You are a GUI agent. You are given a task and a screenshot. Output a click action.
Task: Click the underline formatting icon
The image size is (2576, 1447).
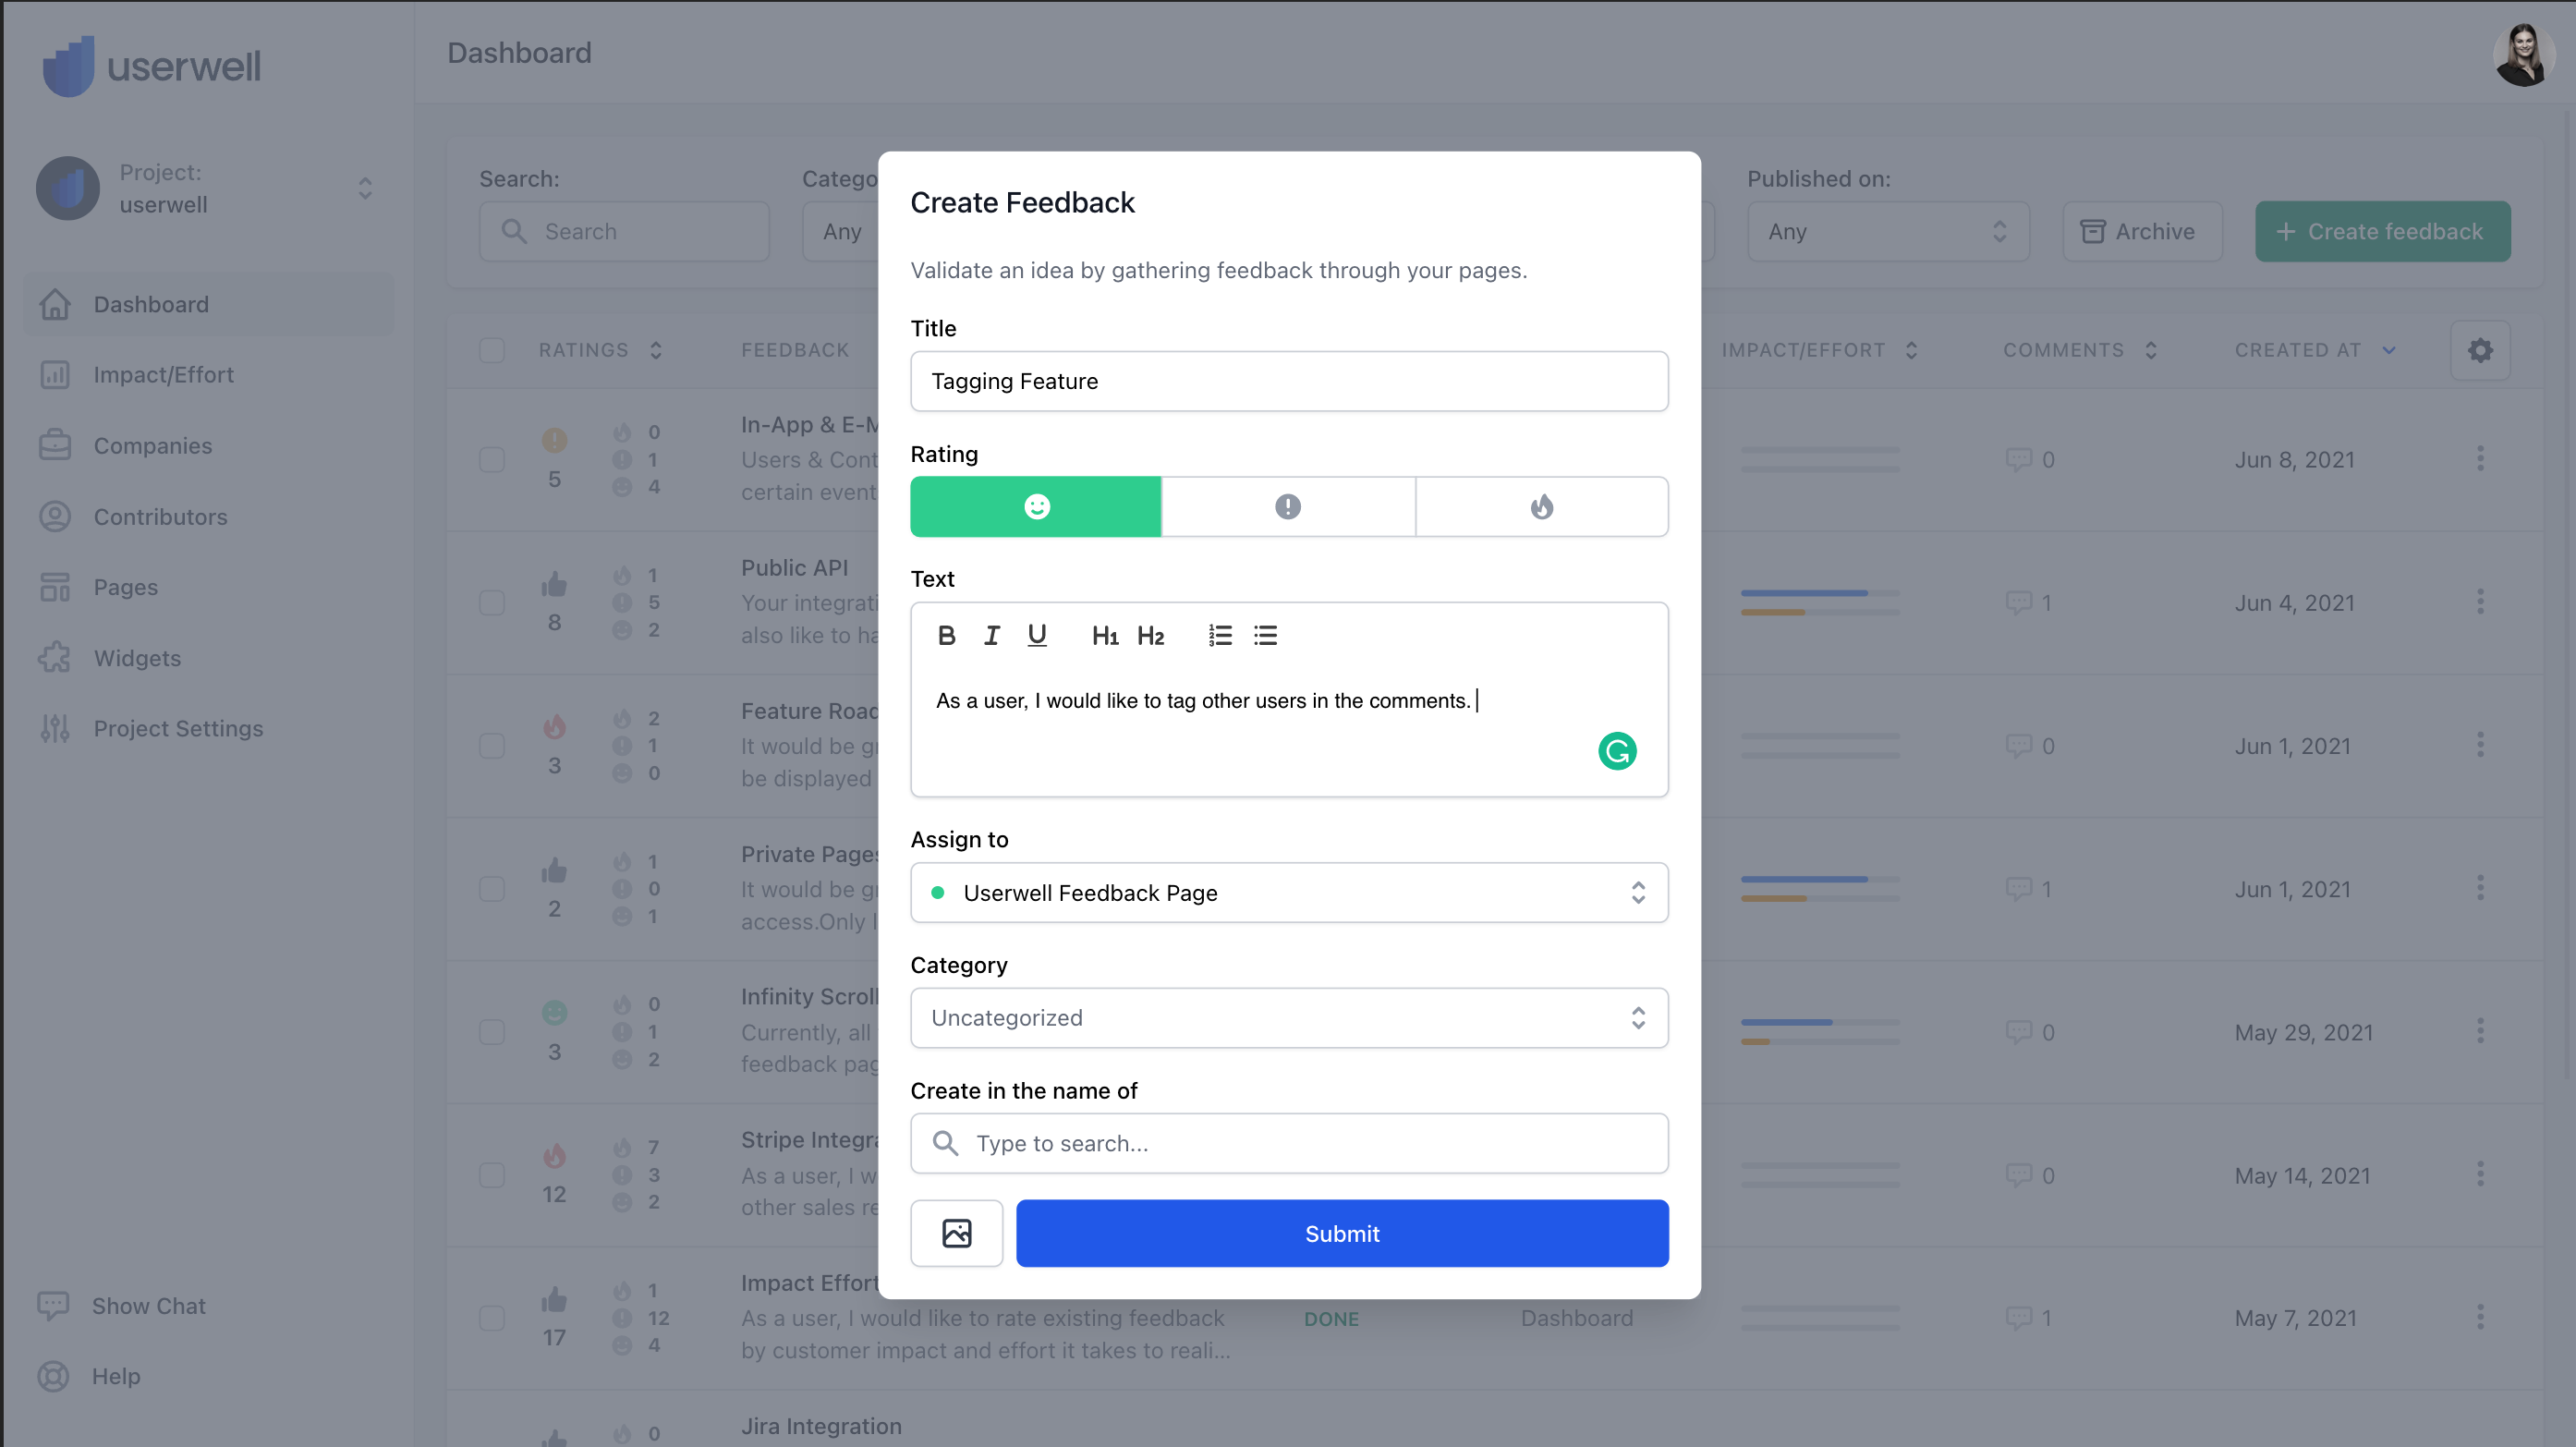click(1037, 635)
